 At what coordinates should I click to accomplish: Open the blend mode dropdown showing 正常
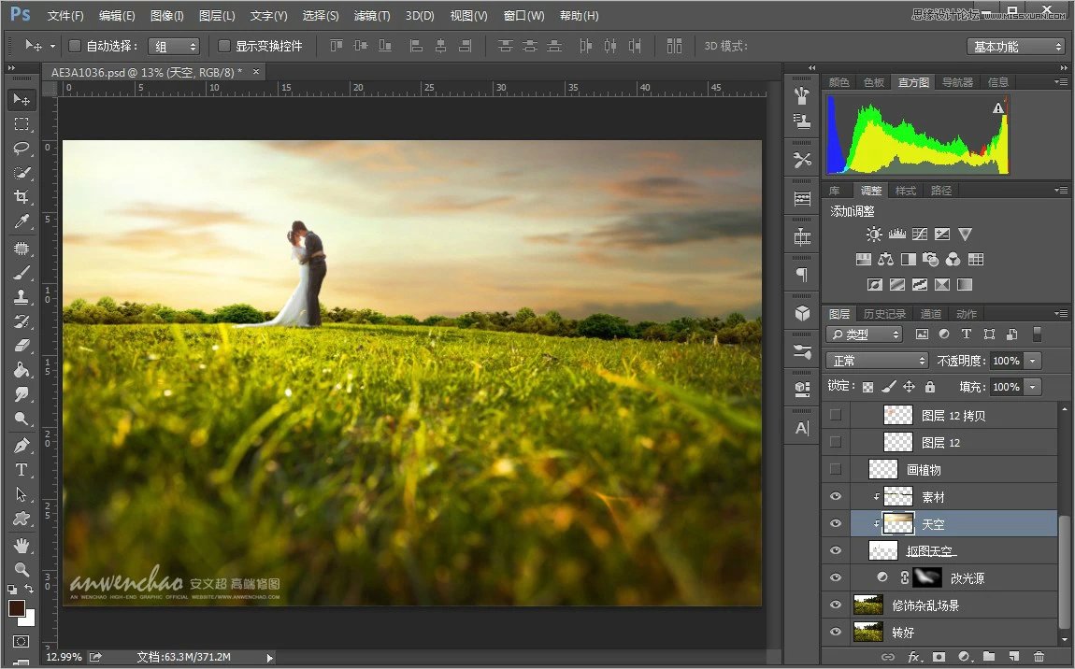pos(876,360)
